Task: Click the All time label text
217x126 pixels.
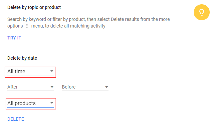Action: (16, 71)
